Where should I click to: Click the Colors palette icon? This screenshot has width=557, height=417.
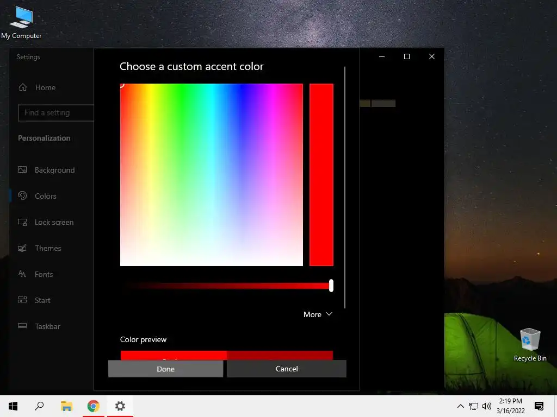click(22, 195)
